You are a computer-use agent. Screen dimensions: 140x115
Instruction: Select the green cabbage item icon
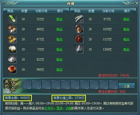(x=12, y=19)
